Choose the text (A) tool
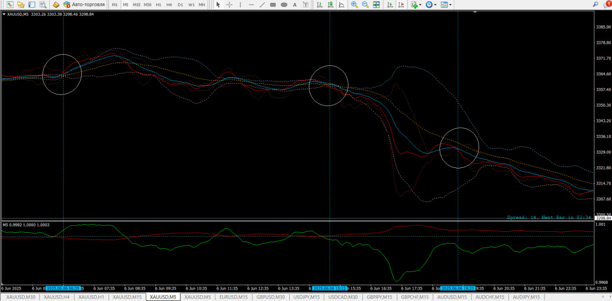The height and width of the screenshot is (301, 612). tap(295, 5)
